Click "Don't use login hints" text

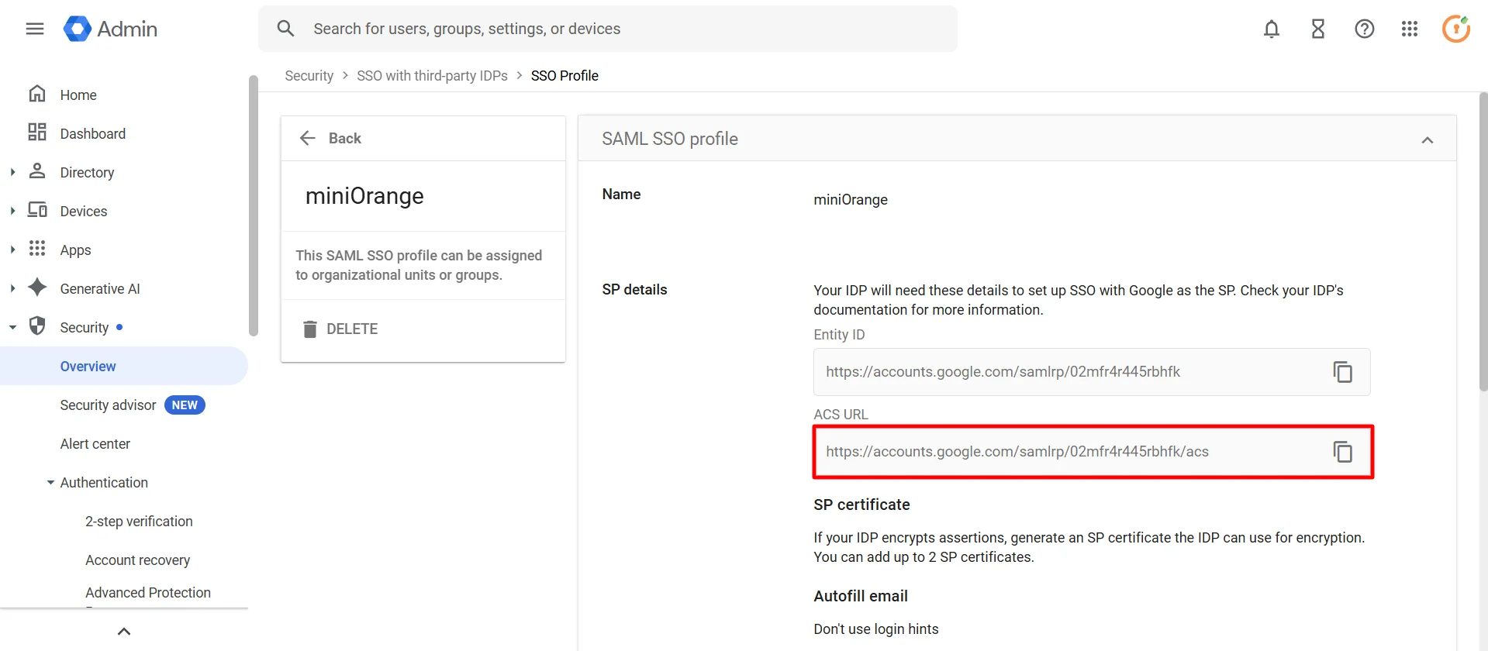click(x=876, y=629)
